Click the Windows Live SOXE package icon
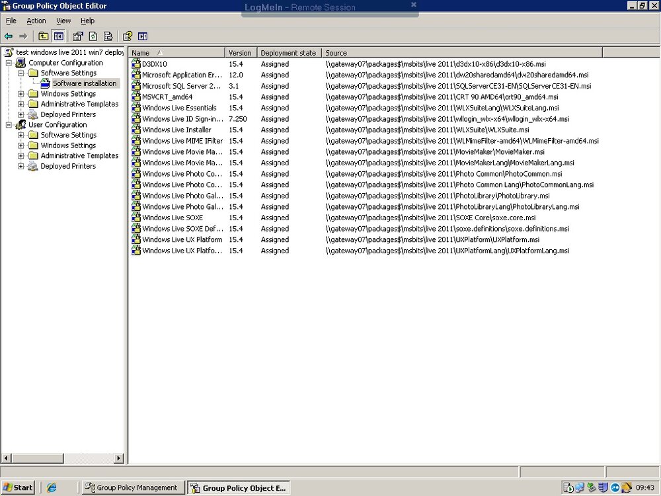 pyautogui.click(x=136, y=217)
